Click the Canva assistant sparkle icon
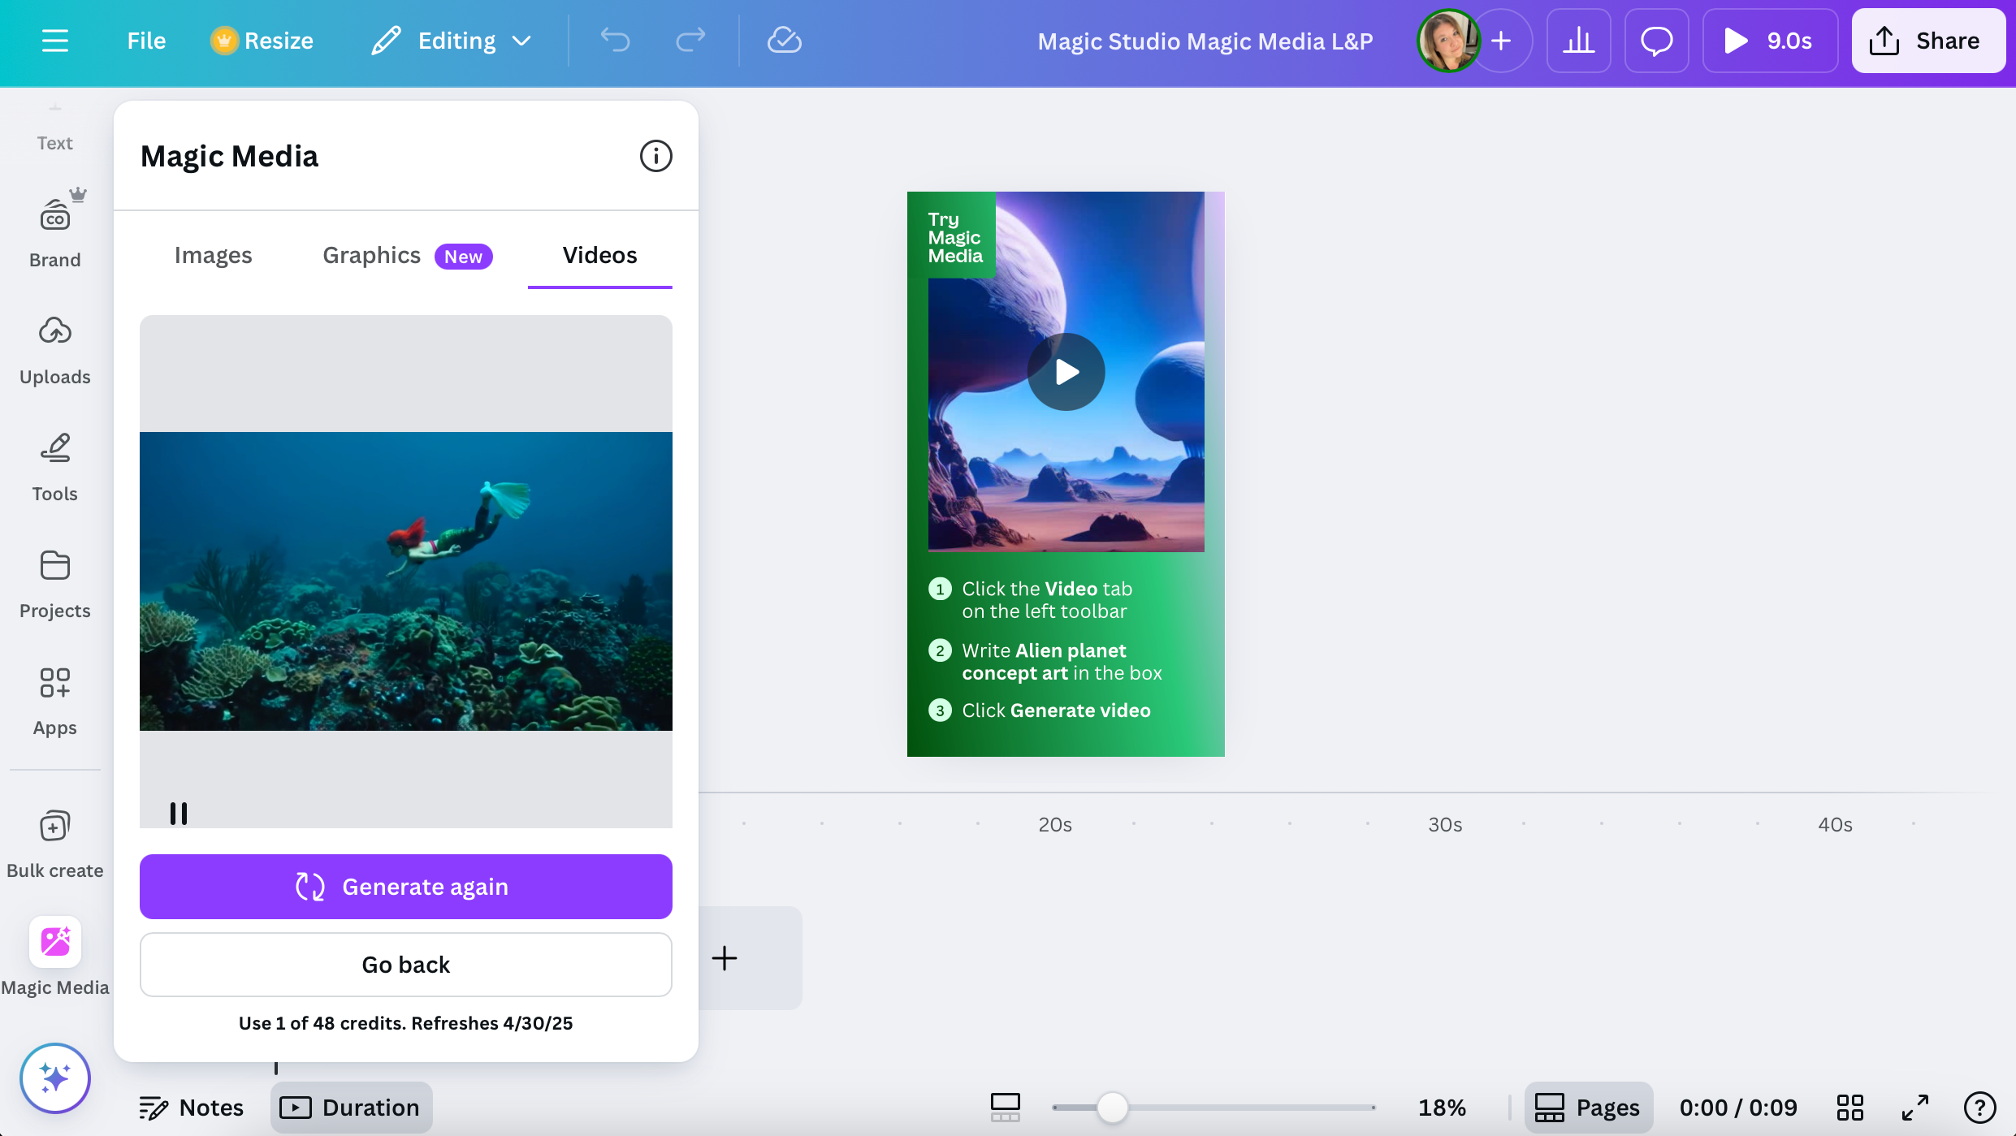The image size is (2016, 1136). 54,1078
